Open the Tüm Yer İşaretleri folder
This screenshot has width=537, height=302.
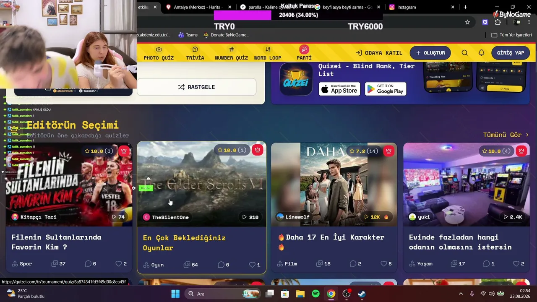(x=512, y=35)
